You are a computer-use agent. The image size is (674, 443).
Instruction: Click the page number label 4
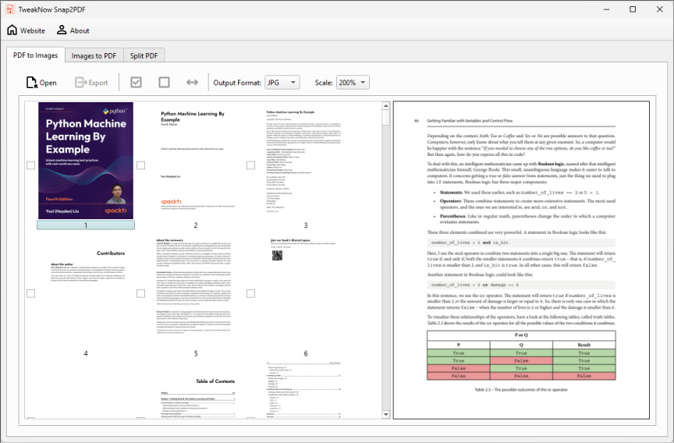86,353
